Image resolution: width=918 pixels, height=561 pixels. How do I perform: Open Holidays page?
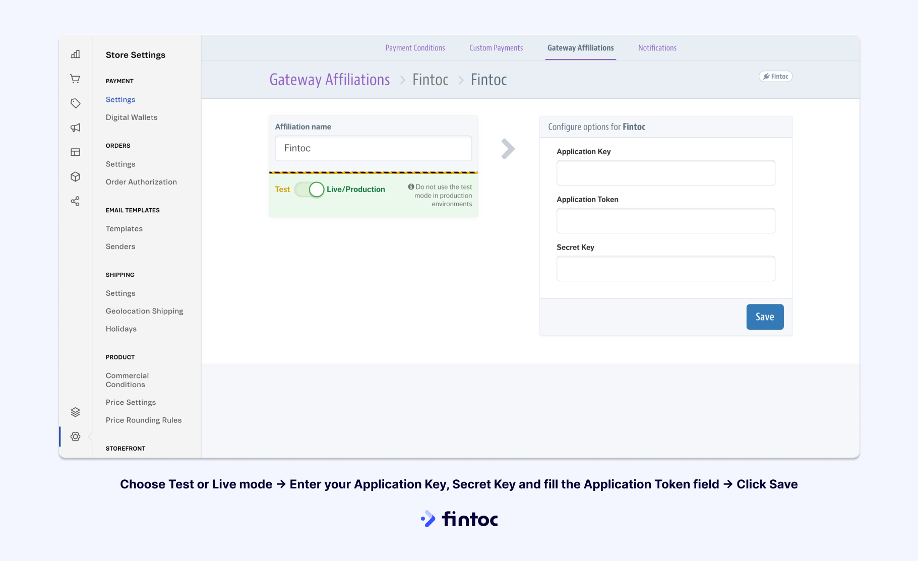121,329
